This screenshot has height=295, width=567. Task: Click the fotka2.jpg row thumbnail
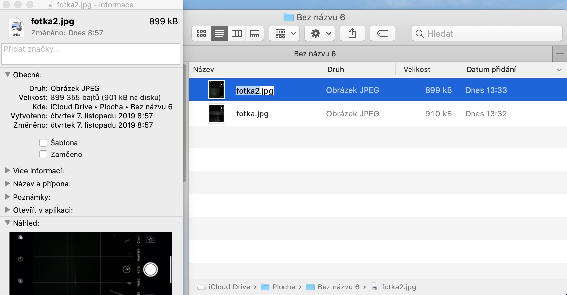217,90
